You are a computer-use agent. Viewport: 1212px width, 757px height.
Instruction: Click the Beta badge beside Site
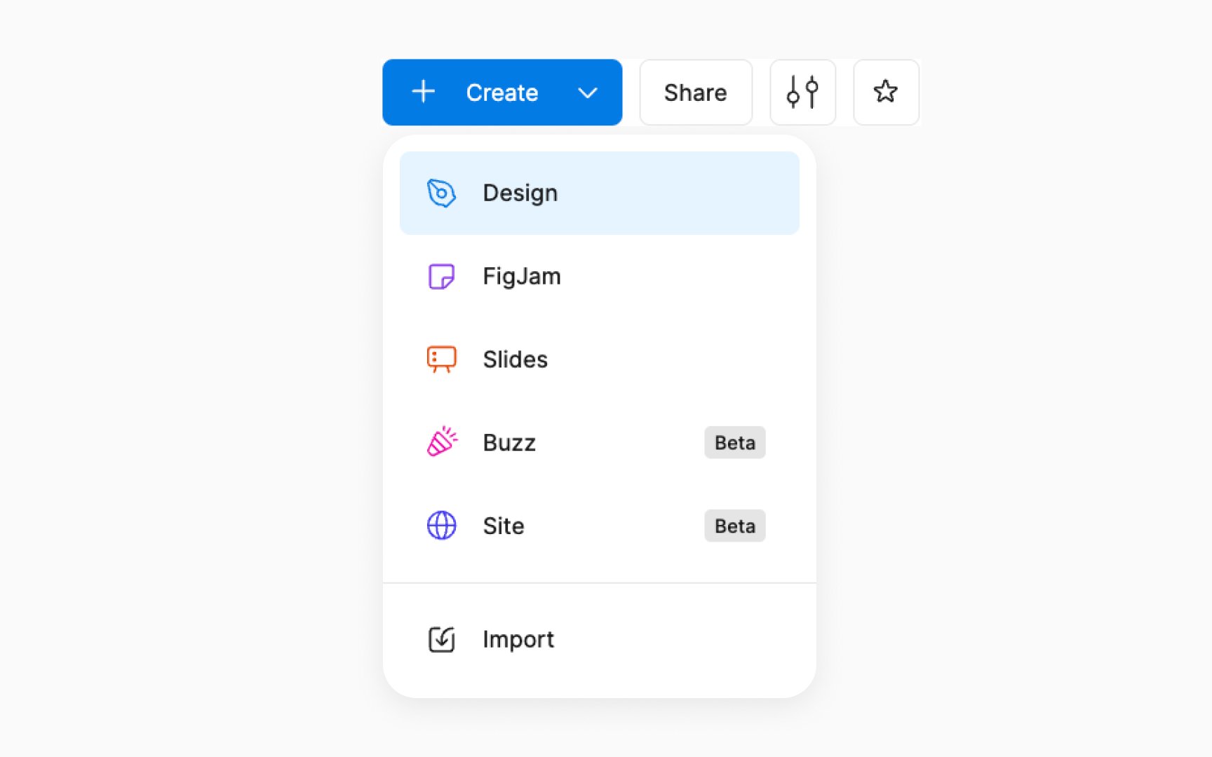click(734, 526)
